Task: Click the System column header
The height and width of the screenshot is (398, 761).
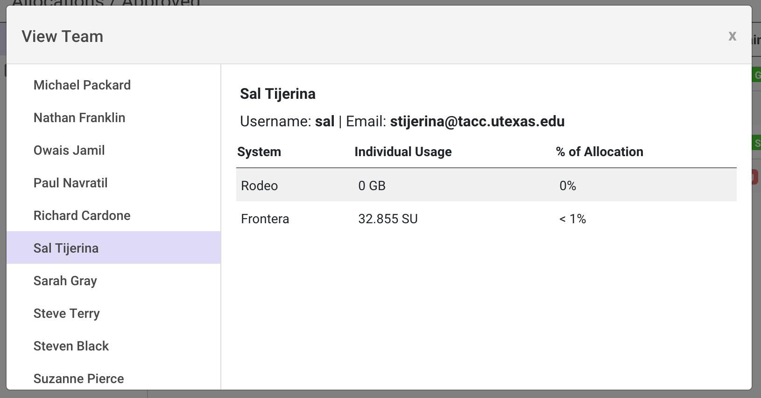Action: [259, 152]
